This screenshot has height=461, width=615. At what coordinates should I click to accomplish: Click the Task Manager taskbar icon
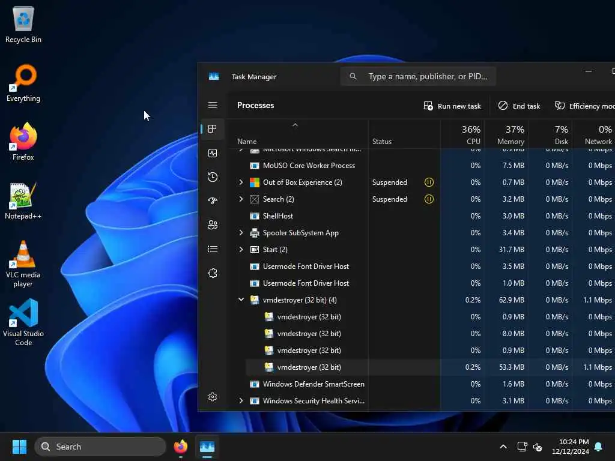point(207,447)
